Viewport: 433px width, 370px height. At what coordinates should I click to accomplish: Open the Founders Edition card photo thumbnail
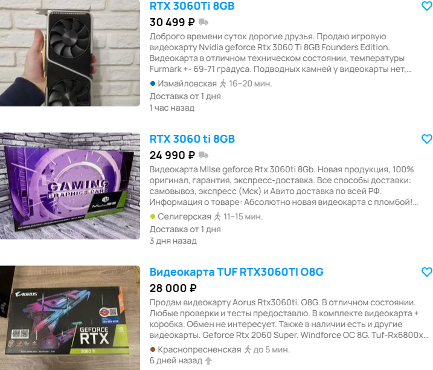70,53
